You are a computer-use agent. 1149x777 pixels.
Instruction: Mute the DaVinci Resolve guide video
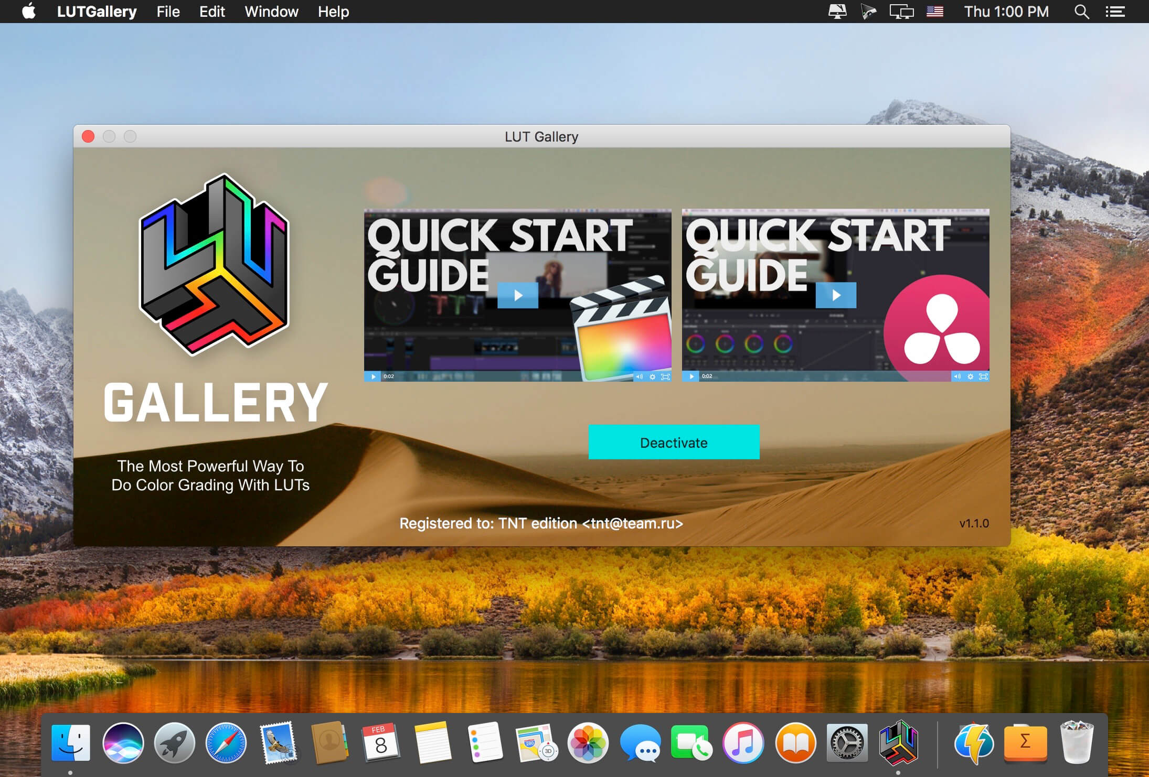957,376
